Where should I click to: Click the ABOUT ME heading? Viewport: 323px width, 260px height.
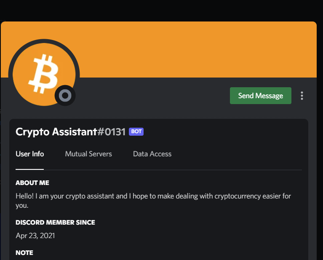coord(32,183)
